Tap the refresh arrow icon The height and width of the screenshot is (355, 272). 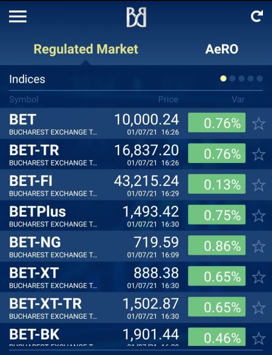(x=257, y=16)
